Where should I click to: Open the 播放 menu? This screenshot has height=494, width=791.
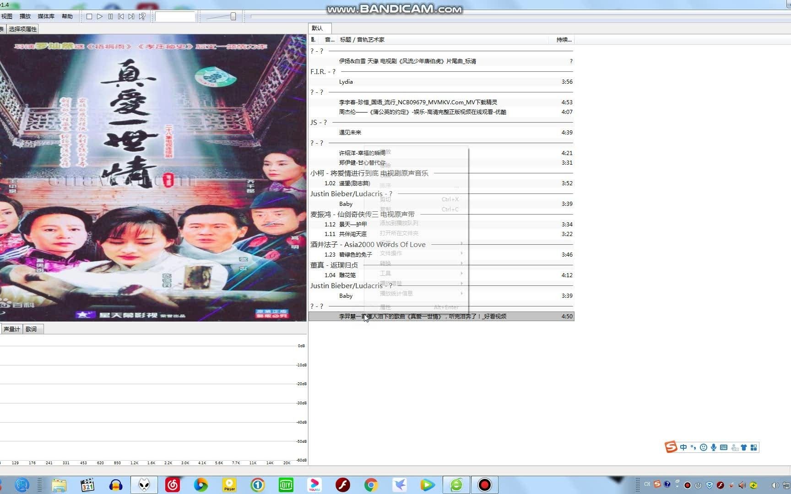25,16
